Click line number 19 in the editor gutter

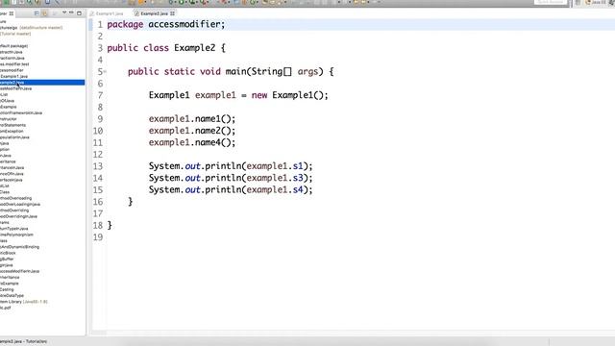(x=98, y=237)
